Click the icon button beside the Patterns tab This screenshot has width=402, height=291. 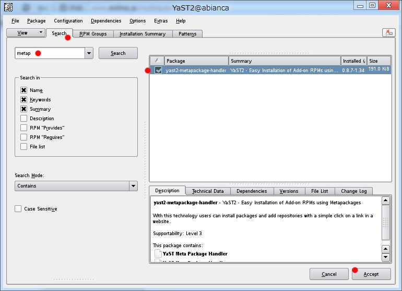point(388,33)
